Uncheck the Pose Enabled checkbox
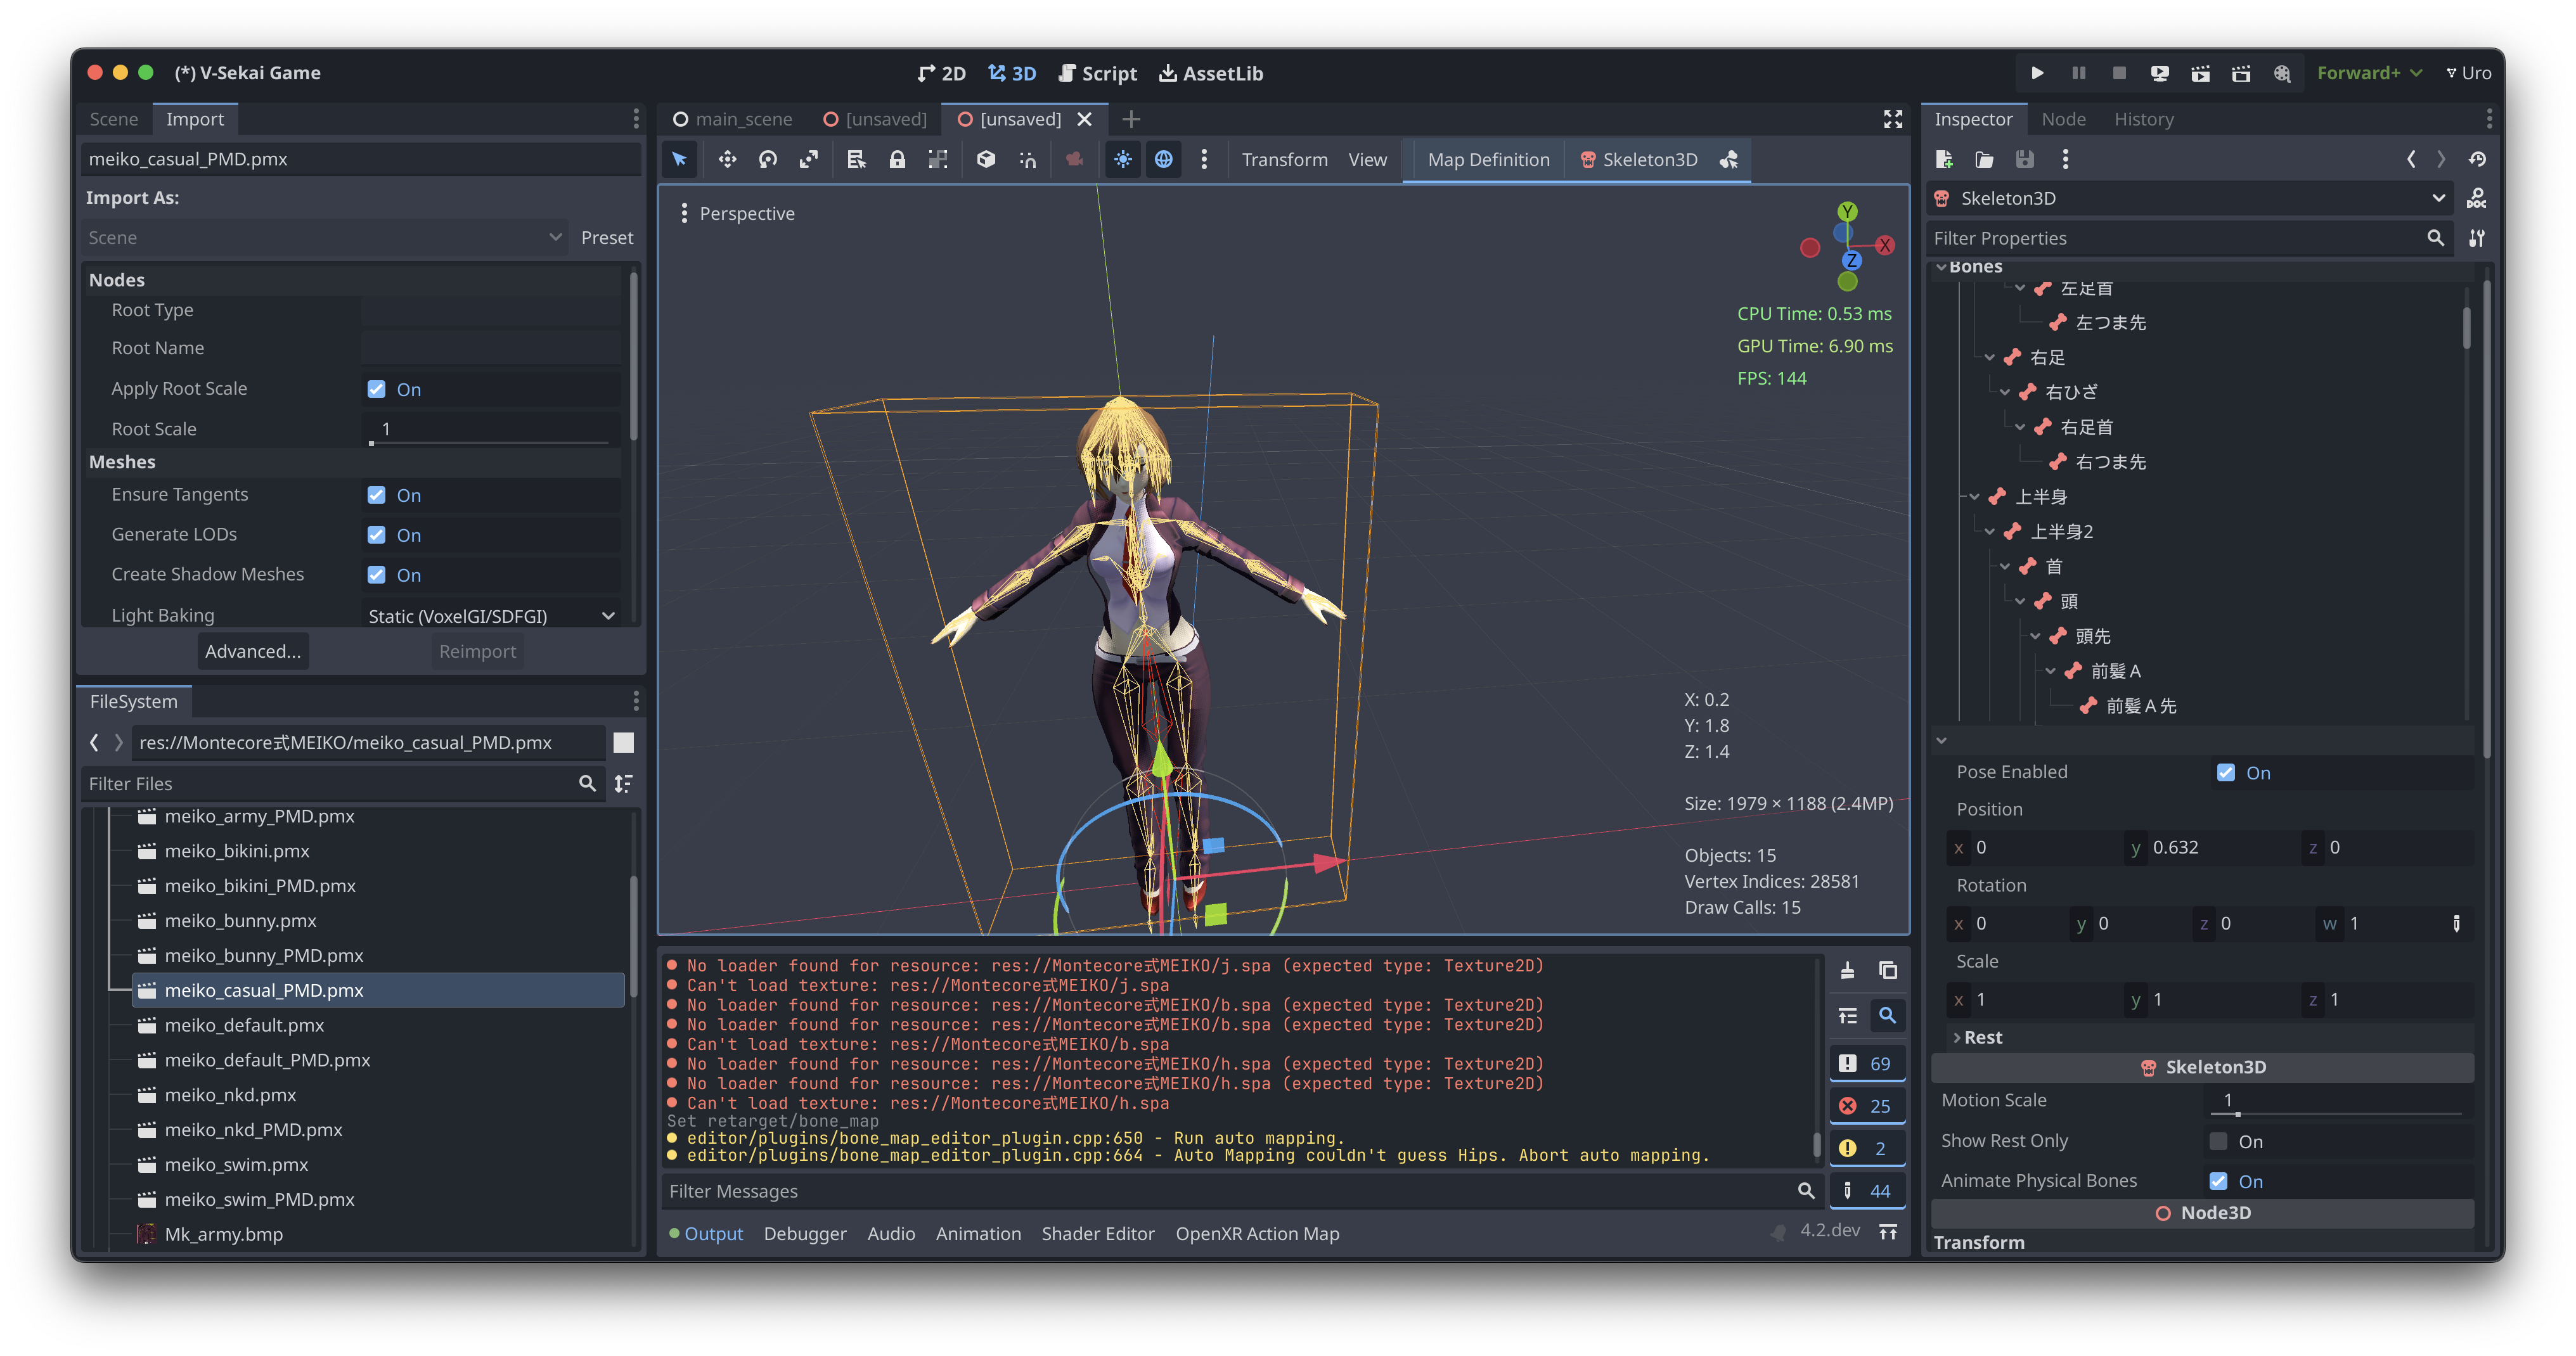This screenshot has height=1356, width=2576. coord(2226,773)
